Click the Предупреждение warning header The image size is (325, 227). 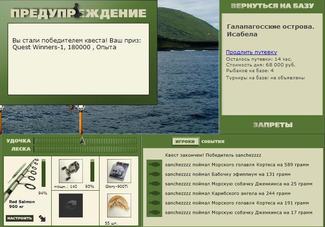coord(78,13)
